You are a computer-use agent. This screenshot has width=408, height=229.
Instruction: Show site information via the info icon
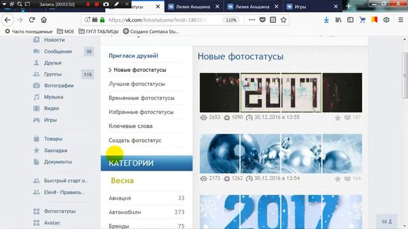[x=87, y=20]
